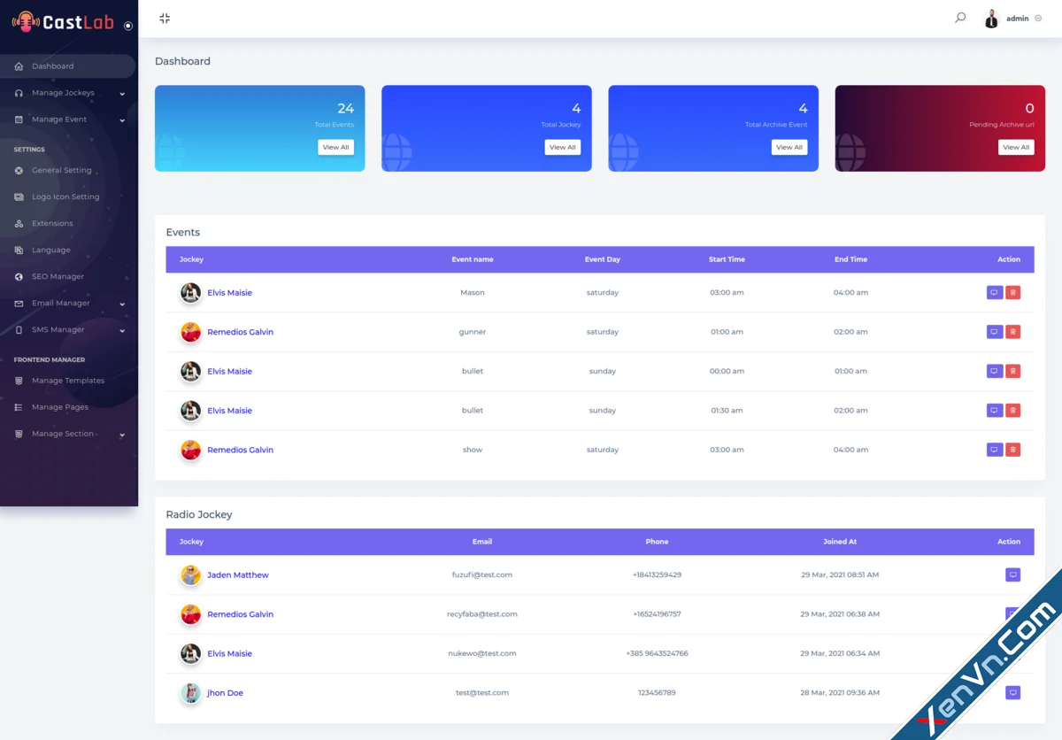This screenshot has height=740, width=1062.
Task: Click Remedios Galvin's avatar thumbnail
Action: tap(190, 331)
